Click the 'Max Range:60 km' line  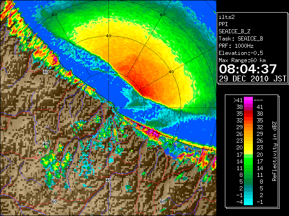coord(242,60)
